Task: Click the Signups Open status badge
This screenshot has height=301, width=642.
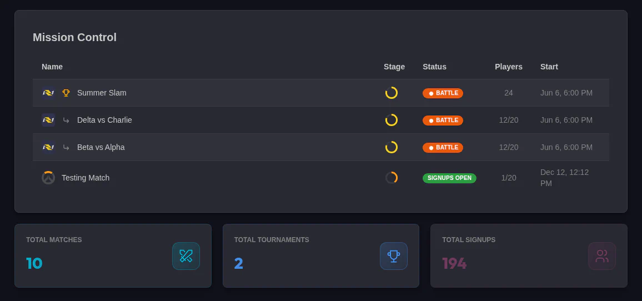Action: click(x=449, y=178)
